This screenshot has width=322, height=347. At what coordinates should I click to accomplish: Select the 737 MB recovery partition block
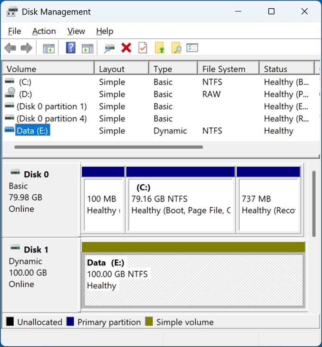pos(269,200)
